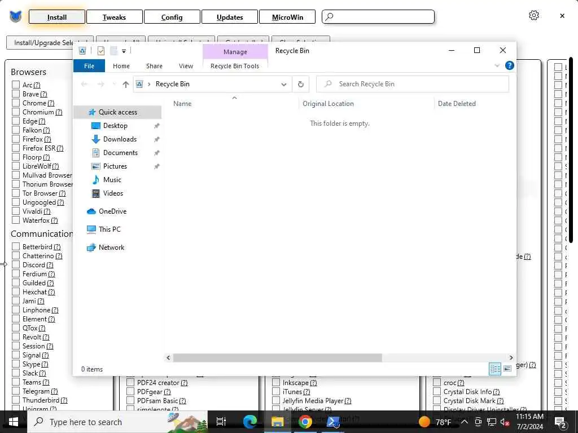Switch to large icons view layout
The image size is (578, 433).
507,369
